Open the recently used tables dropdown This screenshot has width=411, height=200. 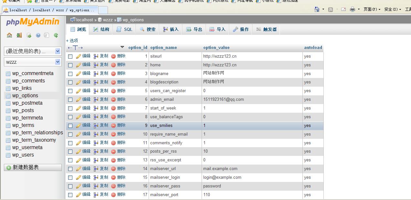point(33,51)
